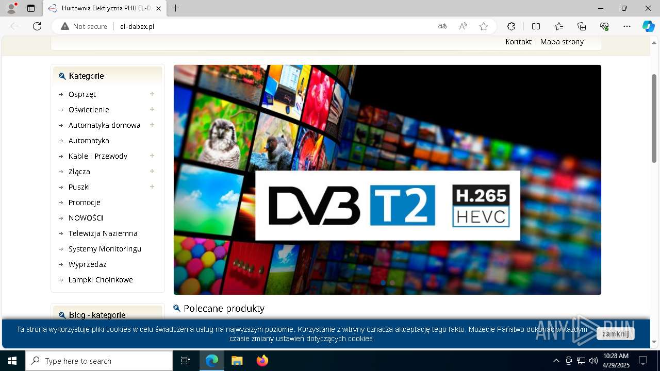This screenshot has height=371, width=660.
Task: Open the NOWOŚCI category
Action: click(86, 218)
